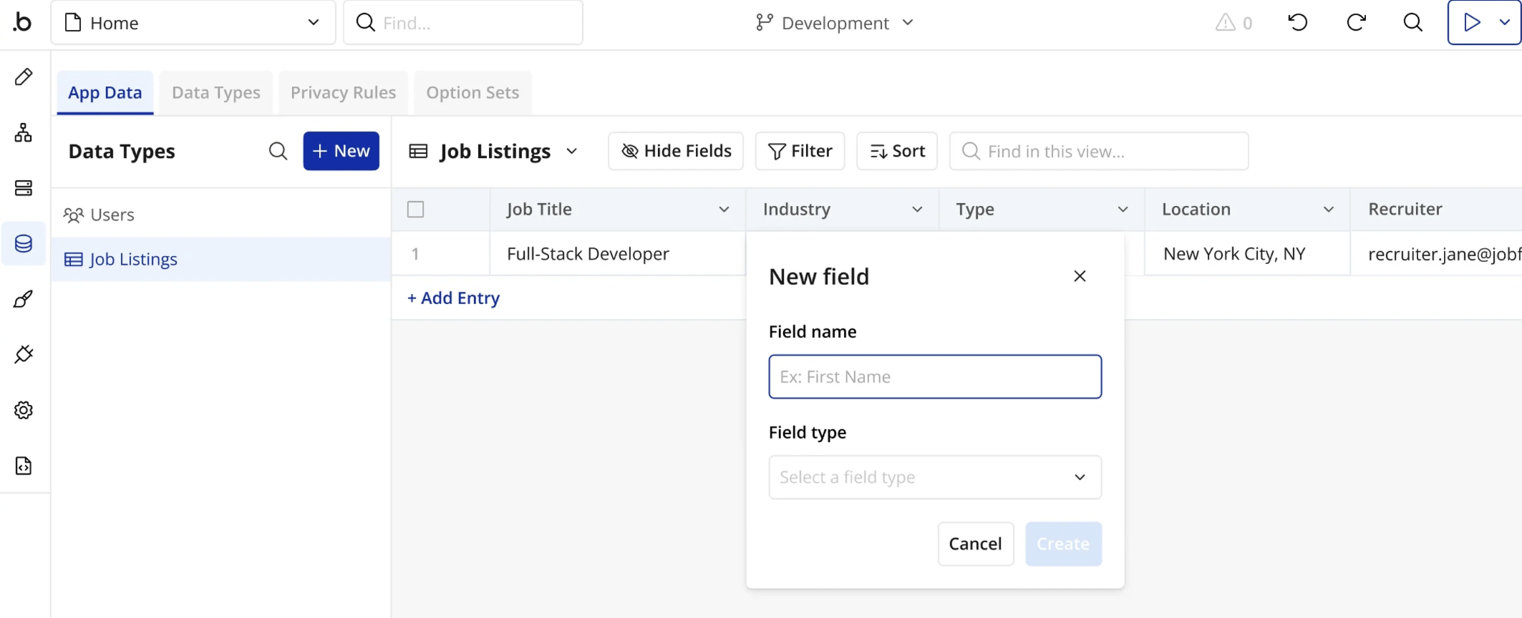This screenshot has height=618, width=1522.
Task: Open the Development branch dropdown
Action: click(x=835, y=23)
